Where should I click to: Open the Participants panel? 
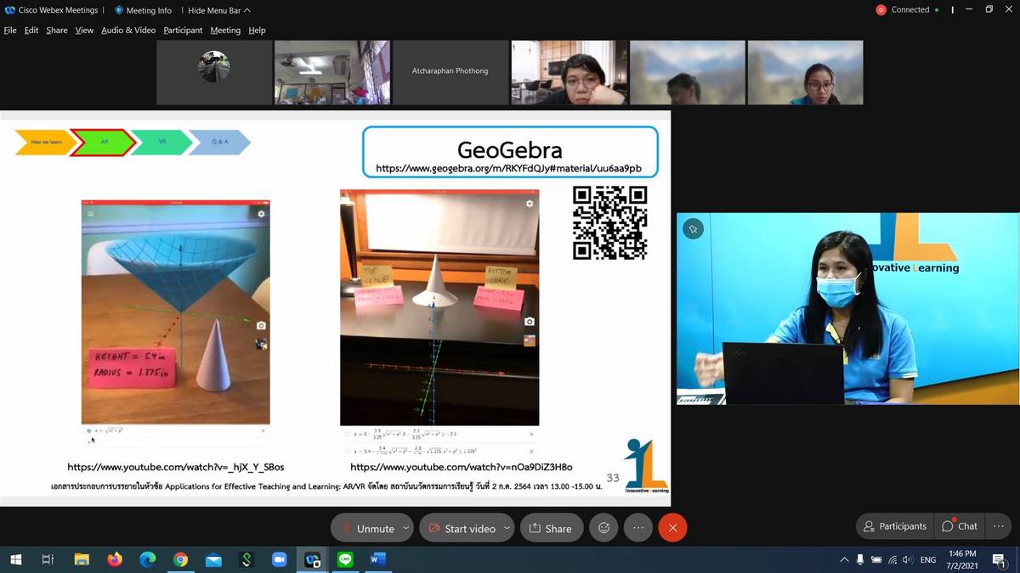coord(894,526)
